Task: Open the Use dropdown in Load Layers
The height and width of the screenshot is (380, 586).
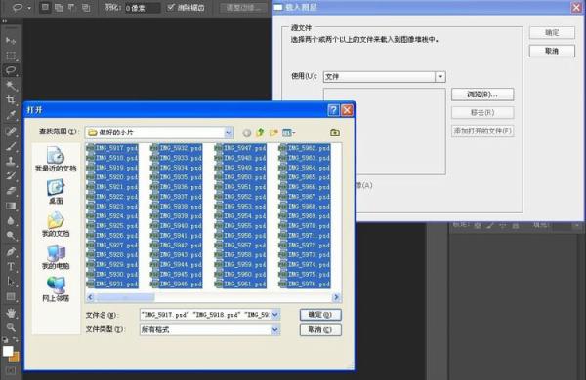Action: pyautogui.click(x=440, y=77)
